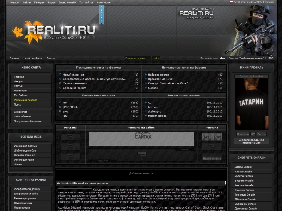Image resolution: width=282 pixels, height=211 pixels.
Task: Click the Выход link below the header
Action: (x=51, y=58)
